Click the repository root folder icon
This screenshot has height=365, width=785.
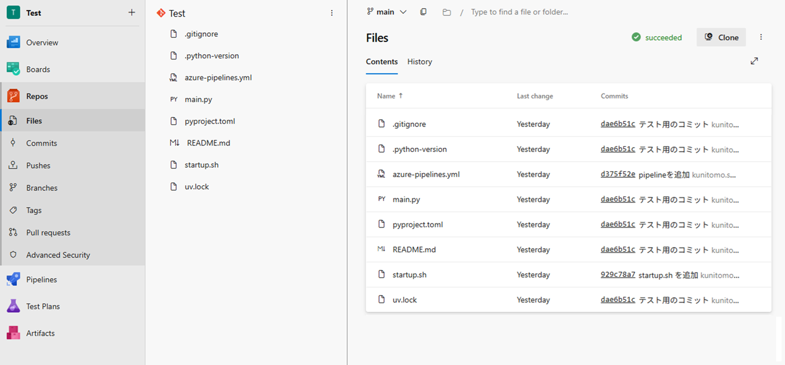(x=447, y=12)
